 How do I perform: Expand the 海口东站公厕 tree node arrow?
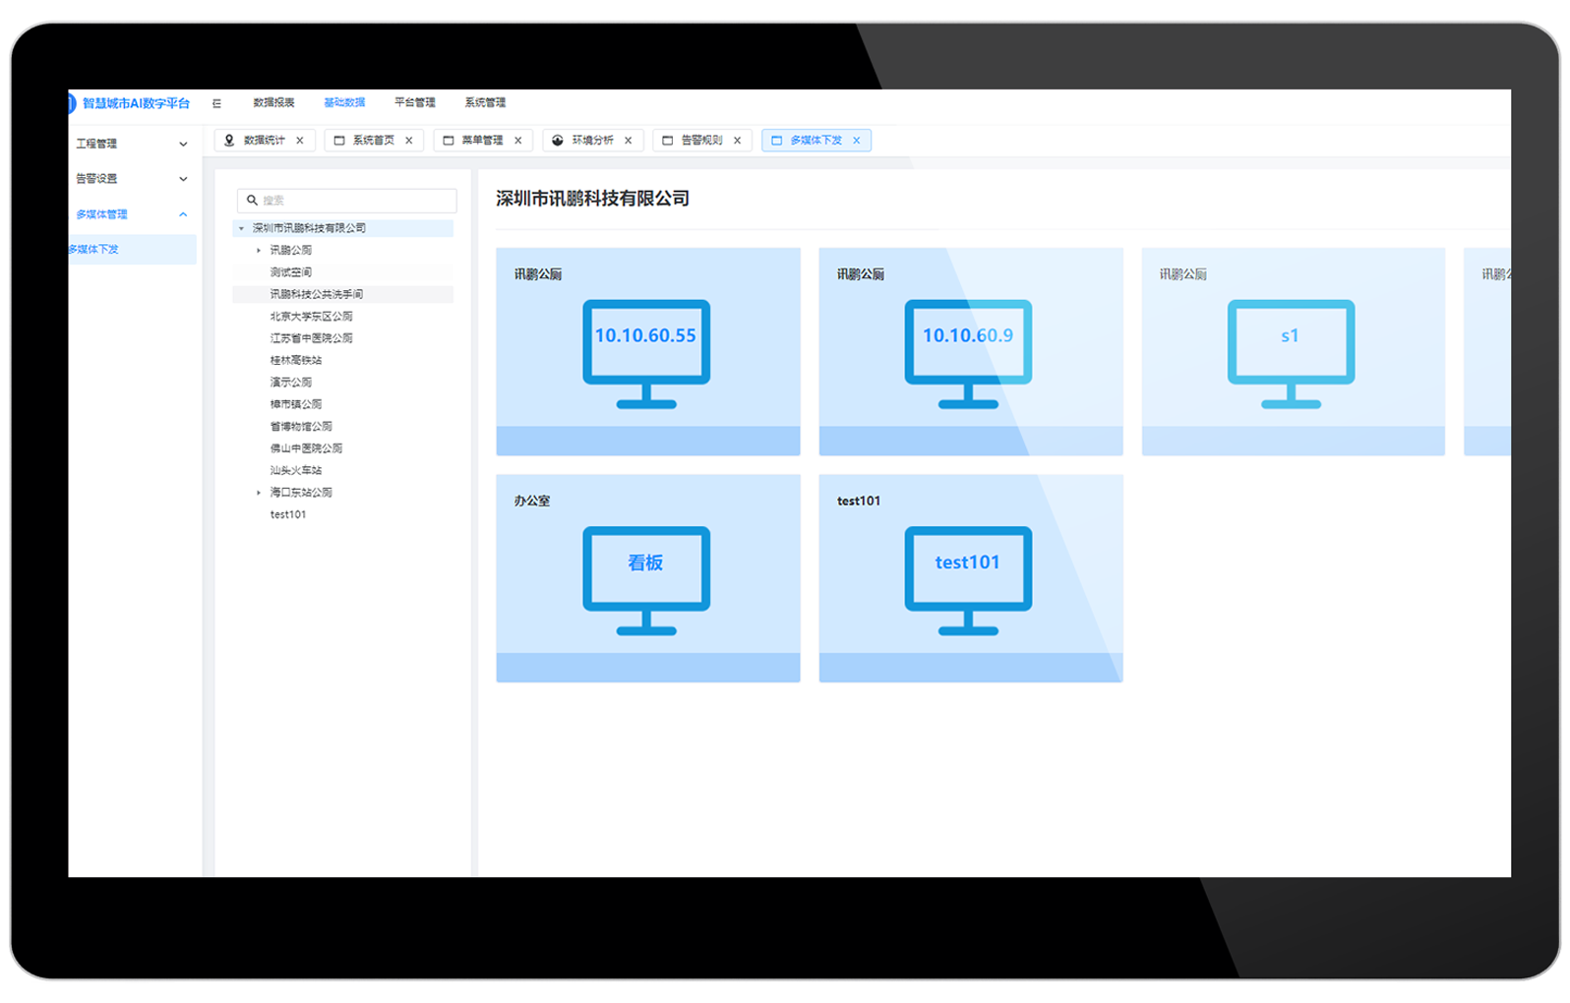[x=259, y=493]
